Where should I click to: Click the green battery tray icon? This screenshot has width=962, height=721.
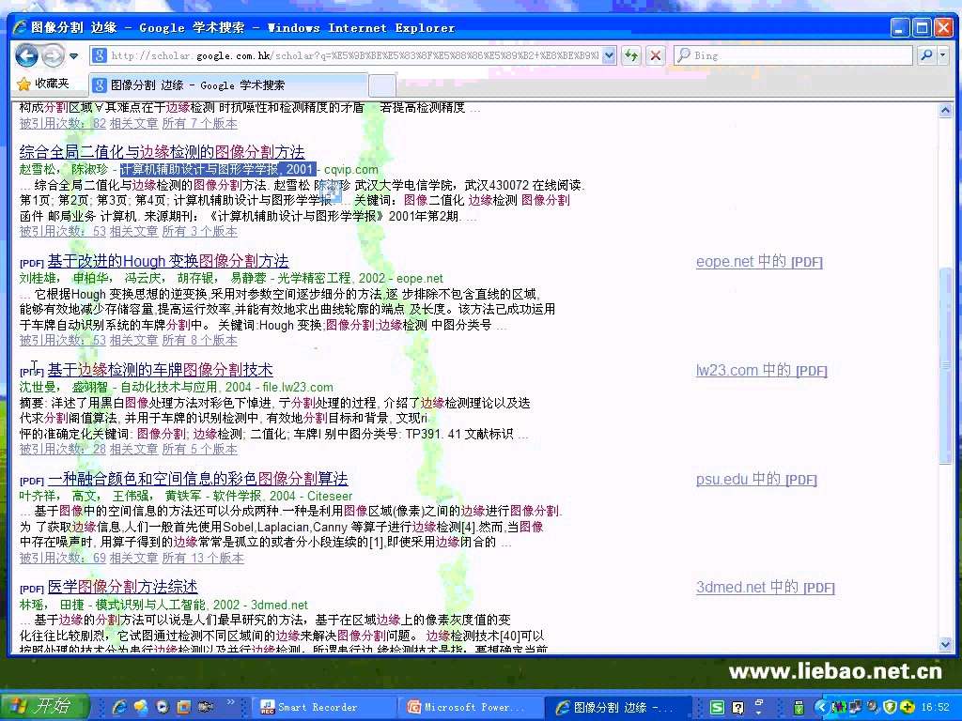pyautogui.click(x=799, y=708)
